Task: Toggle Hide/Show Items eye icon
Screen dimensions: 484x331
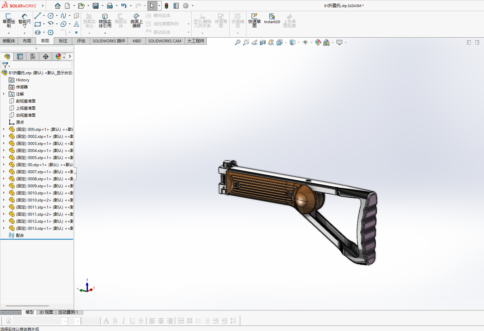Action: (x=305, y=42)
